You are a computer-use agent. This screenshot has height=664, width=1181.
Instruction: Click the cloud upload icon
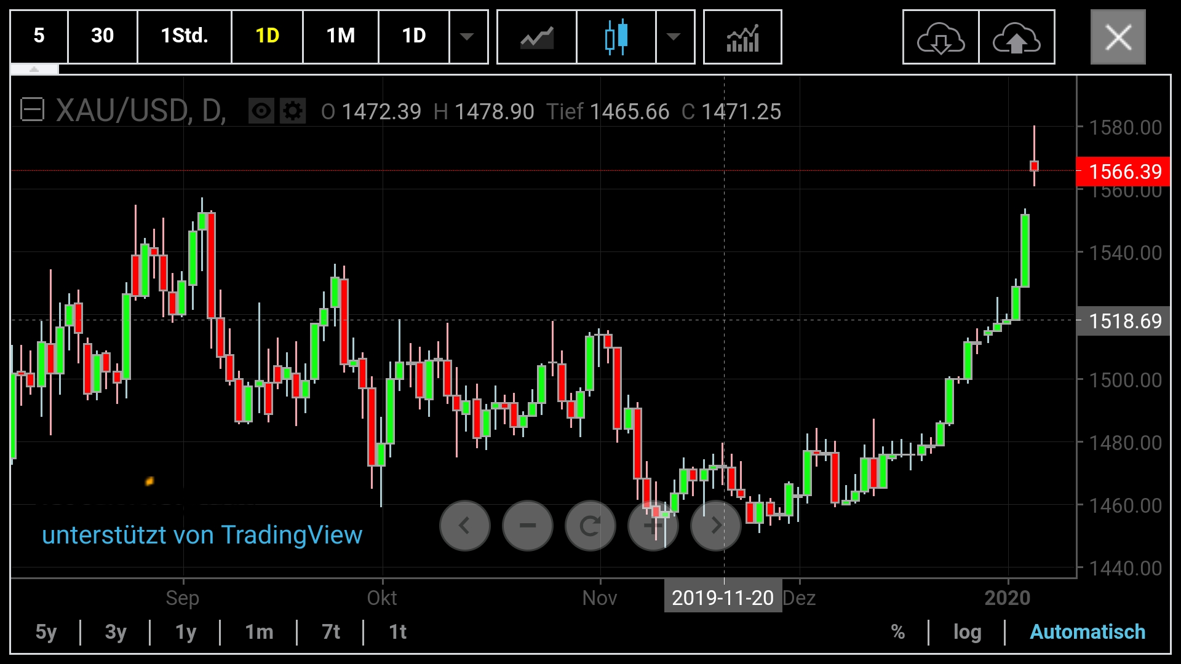(1016, 37)
